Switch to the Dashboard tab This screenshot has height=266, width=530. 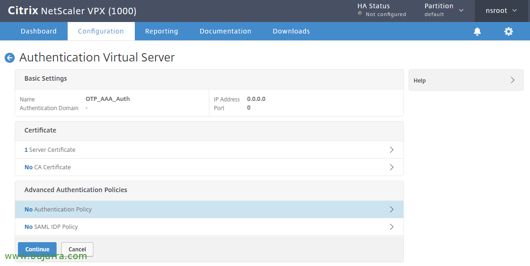pyautogui.click(x=39, y=31)
